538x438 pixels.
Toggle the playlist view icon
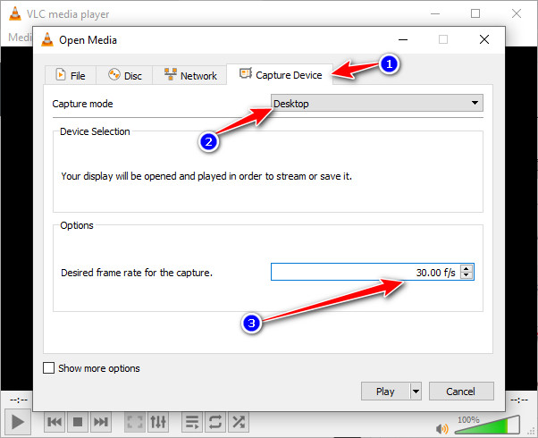[192, 422]
